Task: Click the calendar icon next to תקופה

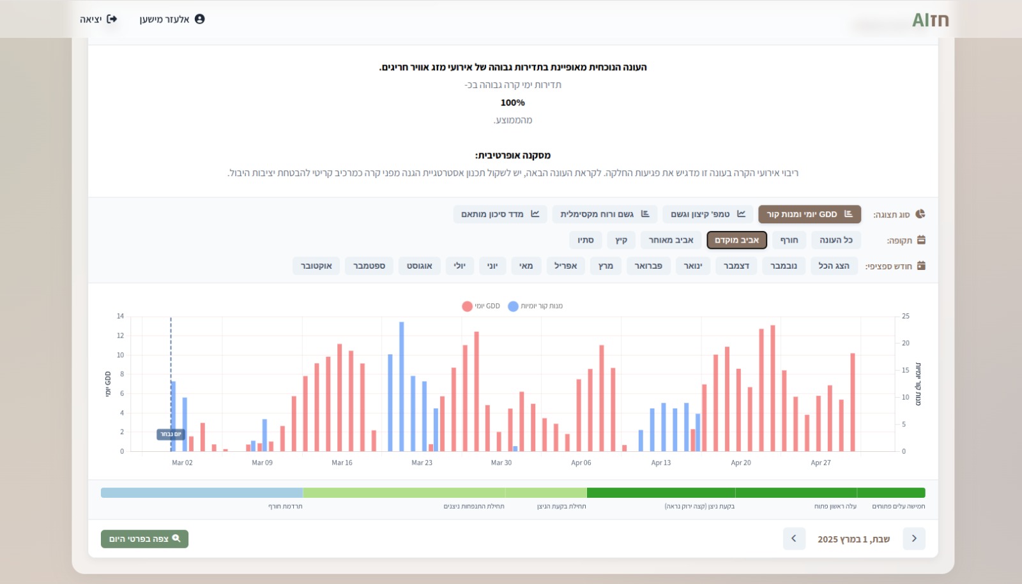Action: point(921,240)
